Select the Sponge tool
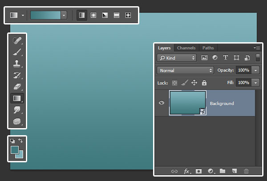Viewport: 267px width, 181px height. coord(17,121)
